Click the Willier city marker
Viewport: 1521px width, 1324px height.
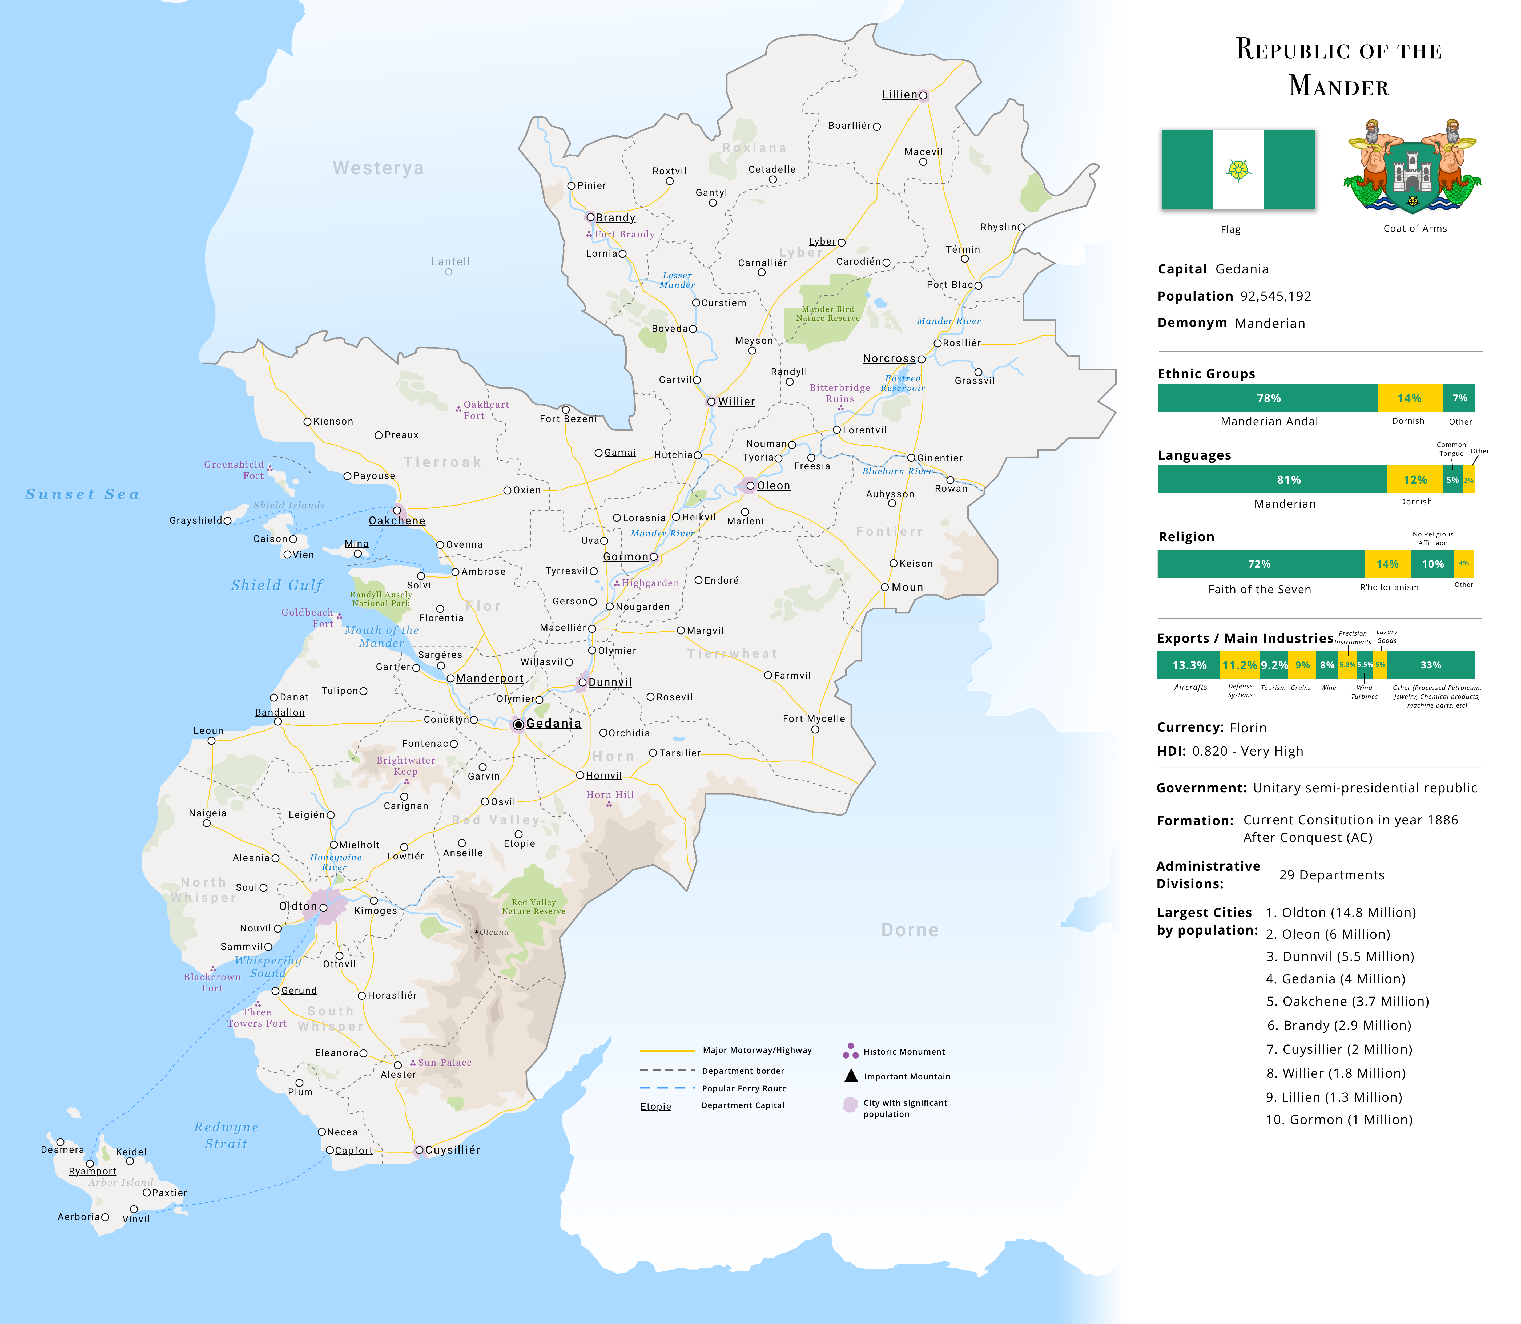click(711, 402)
